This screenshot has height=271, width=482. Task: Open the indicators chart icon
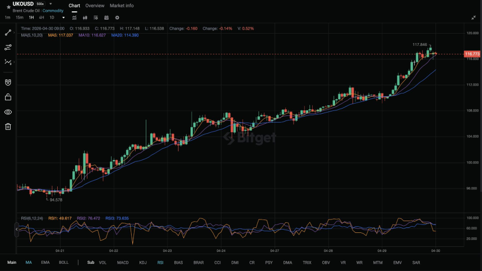[x=74, y=18]
